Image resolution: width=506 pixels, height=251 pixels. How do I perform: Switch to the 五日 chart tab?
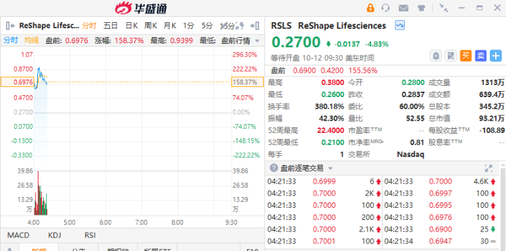tap(111, 26)
